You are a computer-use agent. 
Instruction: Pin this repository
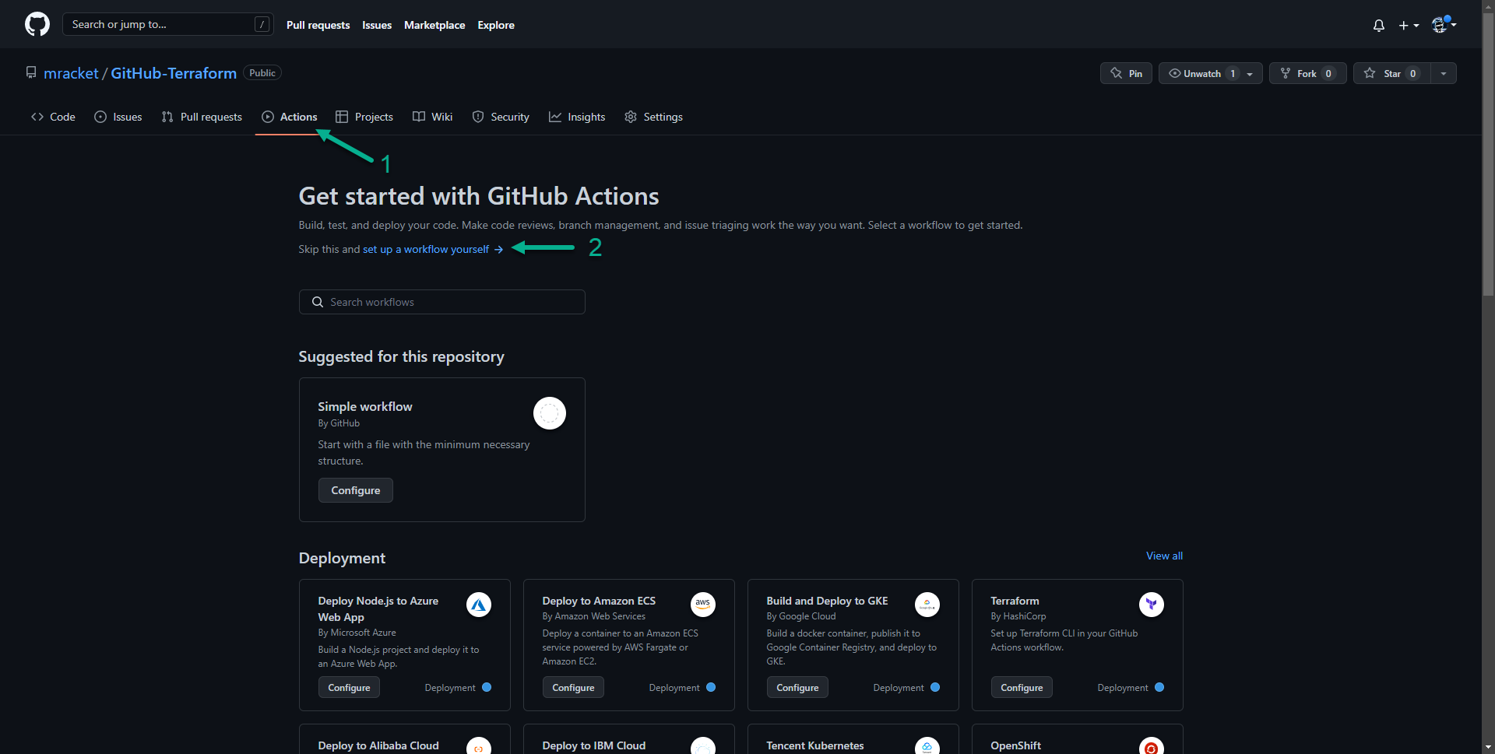pyautogui.click(x=1126, y=73)
